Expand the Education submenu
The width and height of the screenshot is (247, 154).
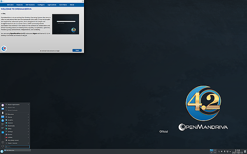(x=17, y=114)
